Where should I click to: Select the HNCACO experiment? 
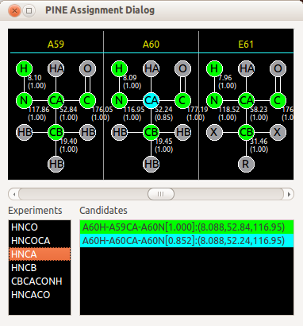[x=40, y=295]
